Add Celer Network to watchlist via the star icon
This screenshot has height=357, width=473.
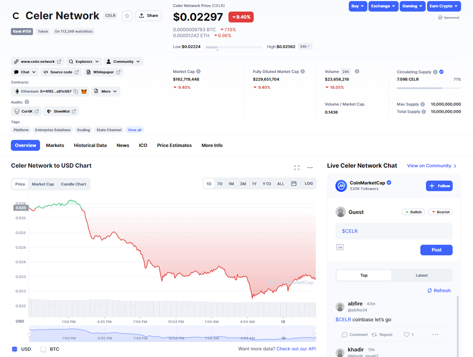[127, 16]
